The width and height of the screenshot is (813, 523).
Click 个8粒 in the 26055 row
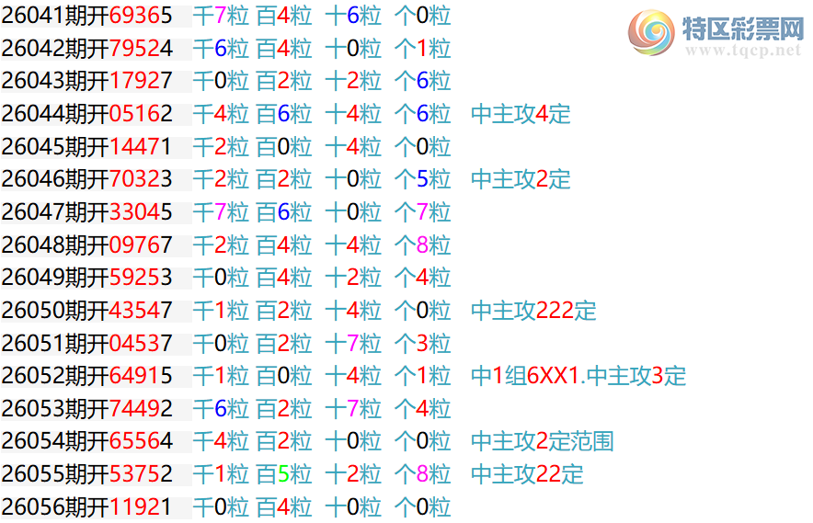pyautogui.click(x=422, y=474)
